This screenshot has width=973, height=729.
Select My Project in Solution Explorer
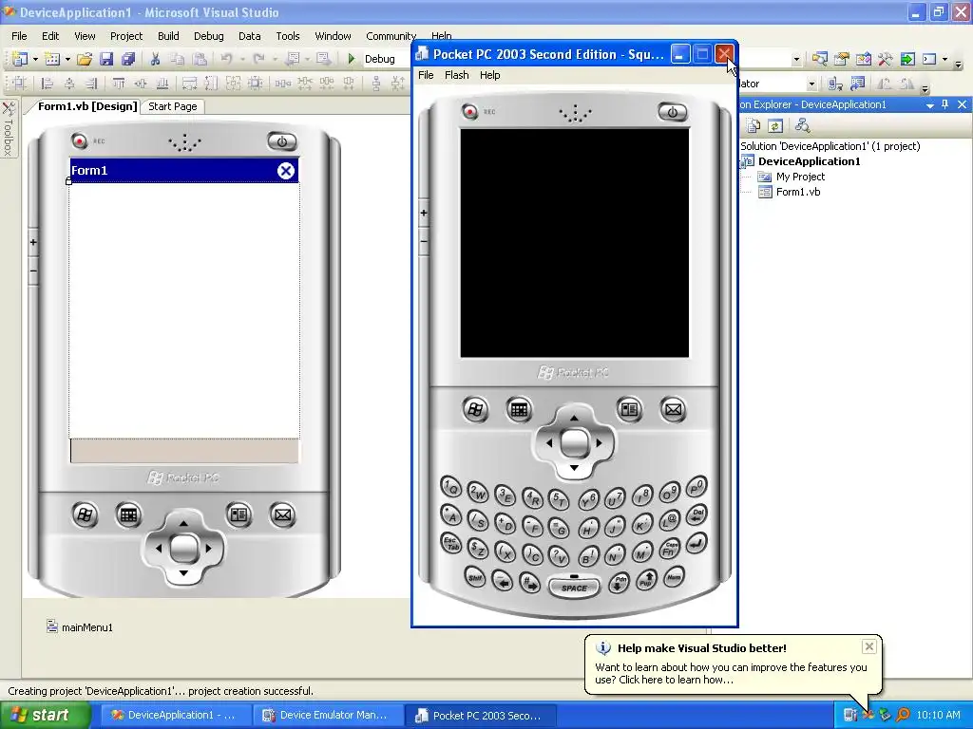tap(792, 177)
